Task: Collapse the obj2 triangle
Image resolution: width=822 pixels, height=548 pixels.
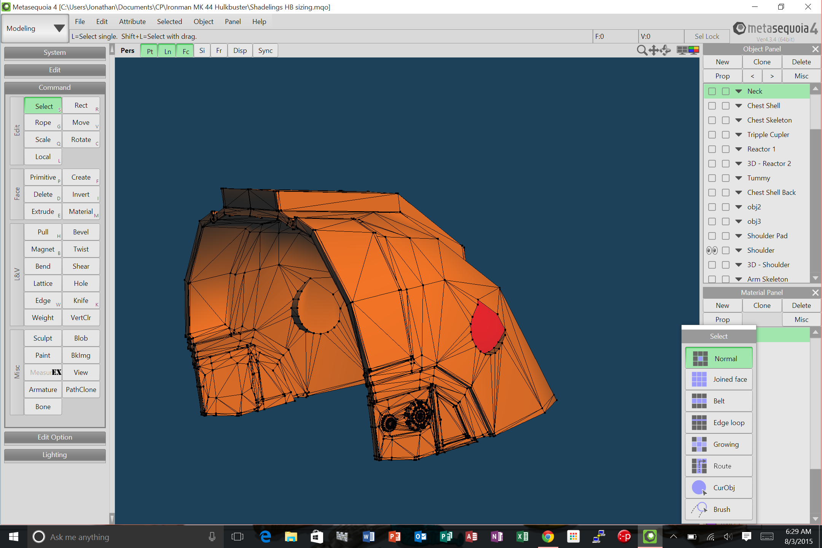Action: 739,207
